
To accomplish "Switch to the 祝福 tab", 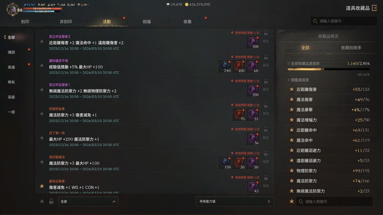I will click(147, 21).
